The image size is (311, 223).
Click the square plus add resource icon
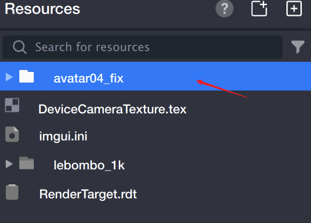pos(294,9)
